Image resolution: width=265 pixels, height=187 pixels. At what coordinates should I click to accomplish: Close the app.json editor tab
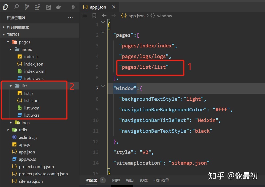tap(113, 7)
